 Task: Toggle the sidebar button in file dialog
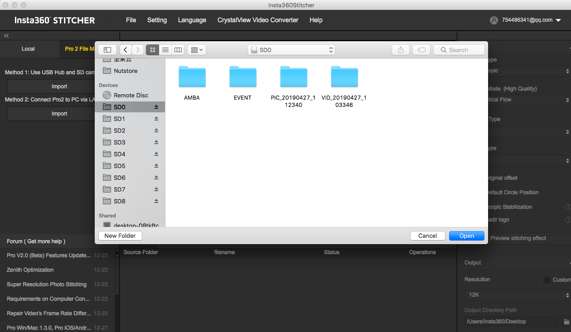107,50
